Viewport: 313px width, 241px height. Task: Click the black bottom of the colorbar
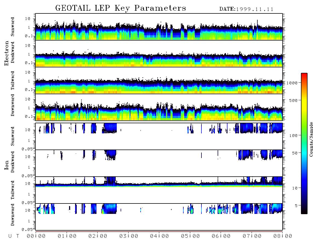point(304,211)
